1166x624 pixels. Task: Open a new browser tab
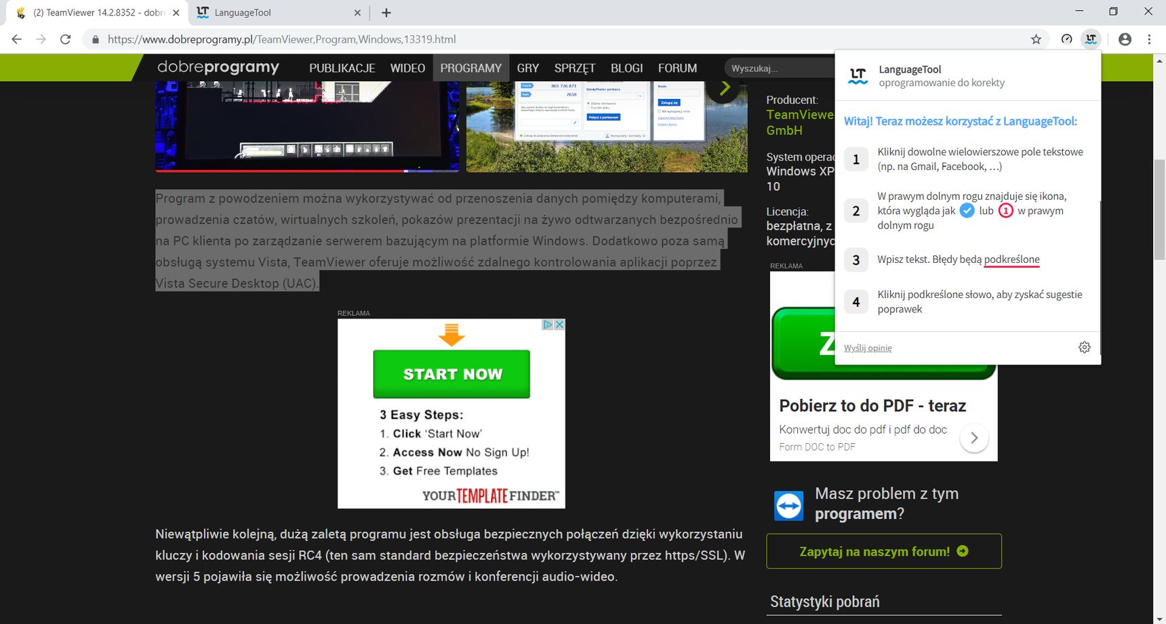coord(386,13)
